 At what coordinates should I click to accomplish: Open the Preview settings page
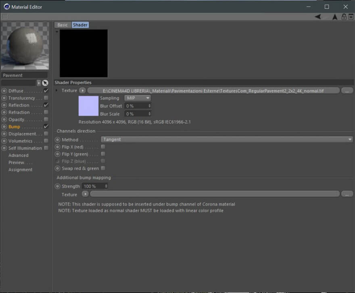16,163
